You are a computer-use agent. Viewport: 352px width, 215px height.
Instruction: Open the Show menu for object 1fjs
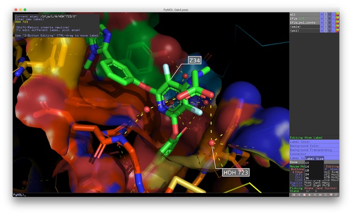click(x=326, y=19)
